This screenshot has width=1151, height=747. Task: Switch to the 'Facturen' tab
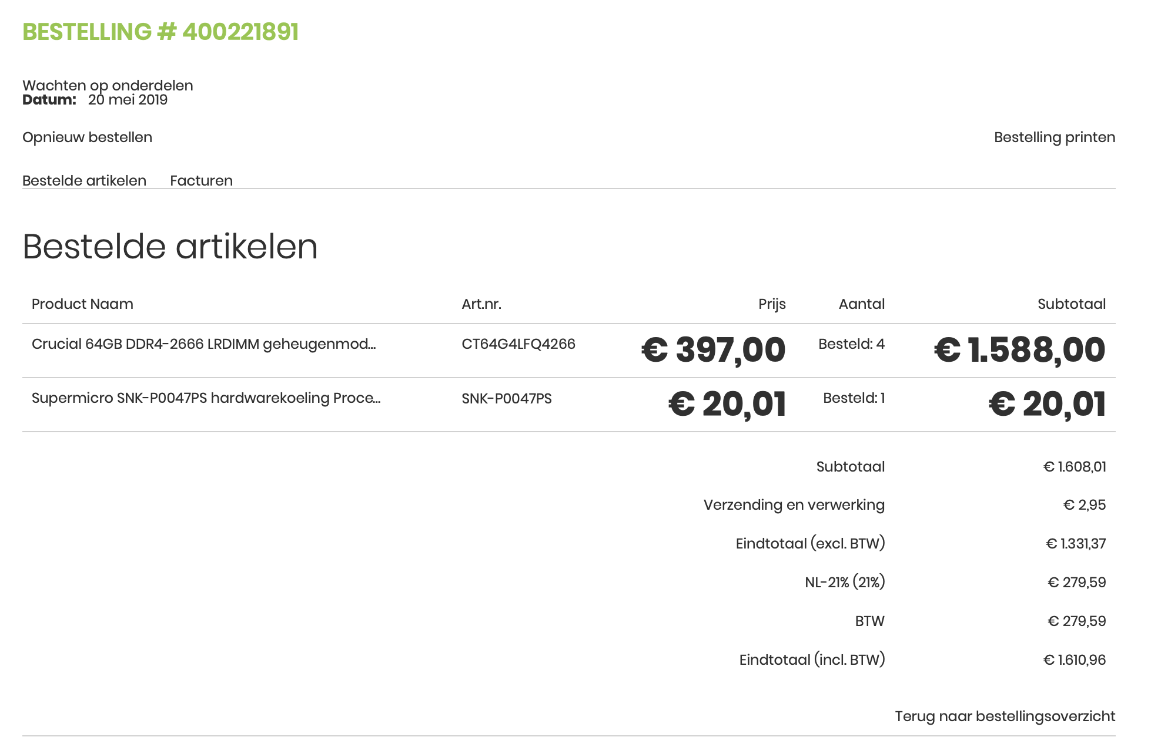pyautogui.click(x=201, y=180)
